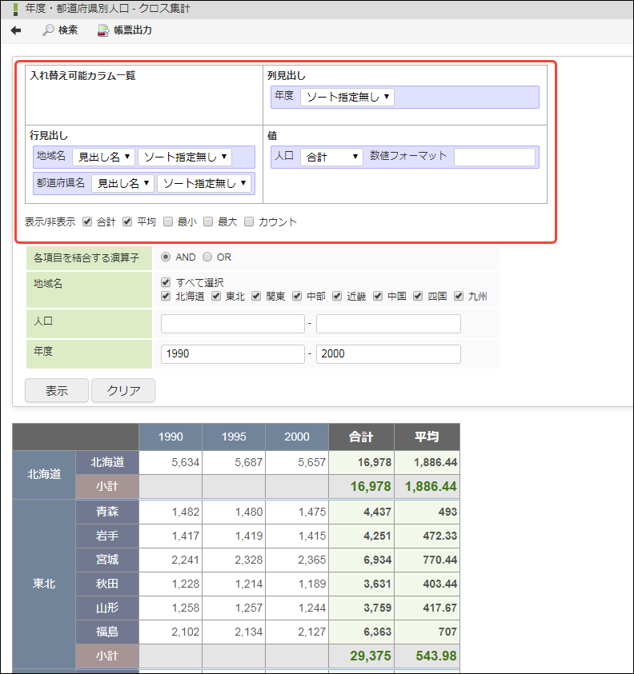Uncheck the 合計 display checkbox
Screen dimensions: 634x674
coord(88,221)
